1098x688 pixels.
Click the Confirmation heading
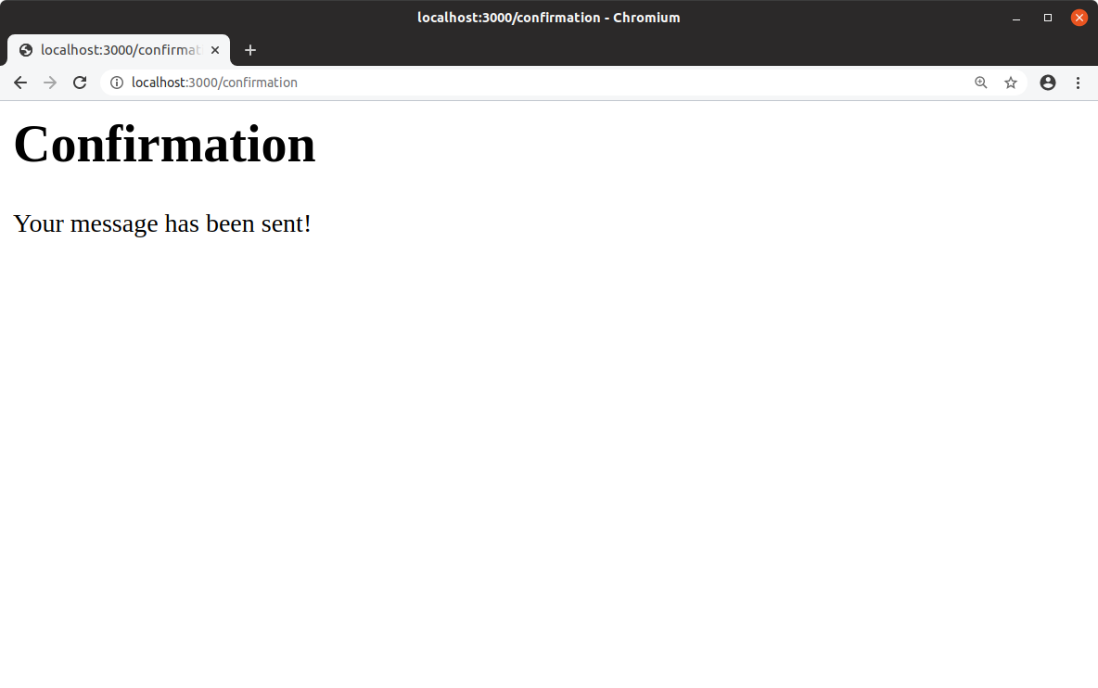[x=164, y=145]
